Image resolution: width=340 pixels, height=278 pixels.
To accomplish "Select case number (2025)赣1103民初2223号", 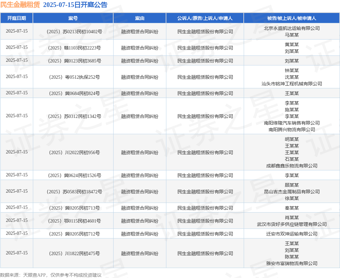I will tap(74, 48).
